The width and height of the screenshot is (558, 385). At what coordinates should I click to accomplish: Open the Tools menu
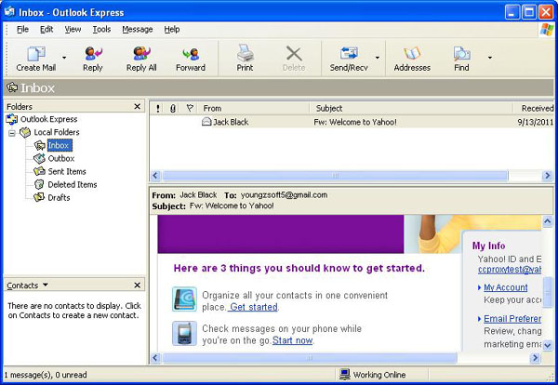pyautogui.click(x=101, y=29)
